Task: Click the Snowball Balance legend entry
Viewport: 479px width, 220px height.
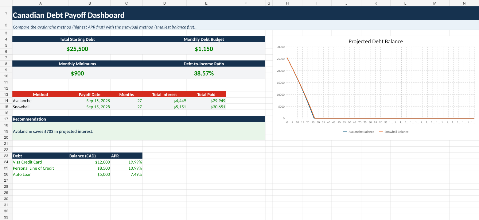Action: click(x=394, y=132)
